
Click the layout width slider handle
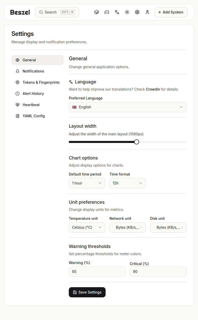click(137, 142)
